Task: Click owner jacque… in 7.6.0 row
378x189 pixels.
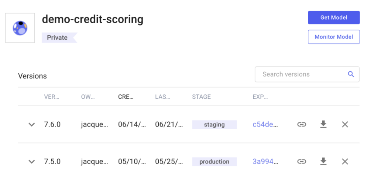Action: click(x=94, y=125)
